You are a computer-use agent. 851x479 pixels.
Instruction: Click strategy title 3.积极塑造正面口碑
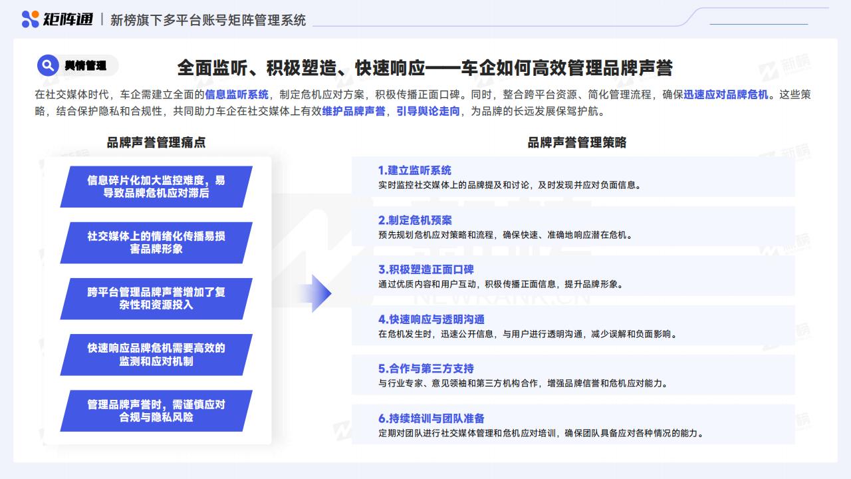pyautogui.click(x=426, y=269)
